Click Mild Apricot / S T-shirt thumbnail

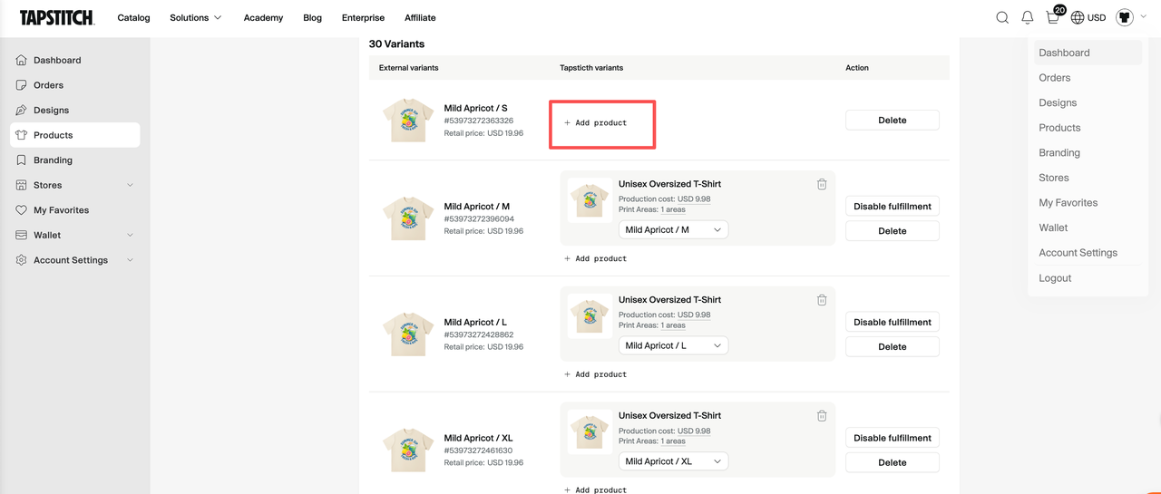[408, 121]
